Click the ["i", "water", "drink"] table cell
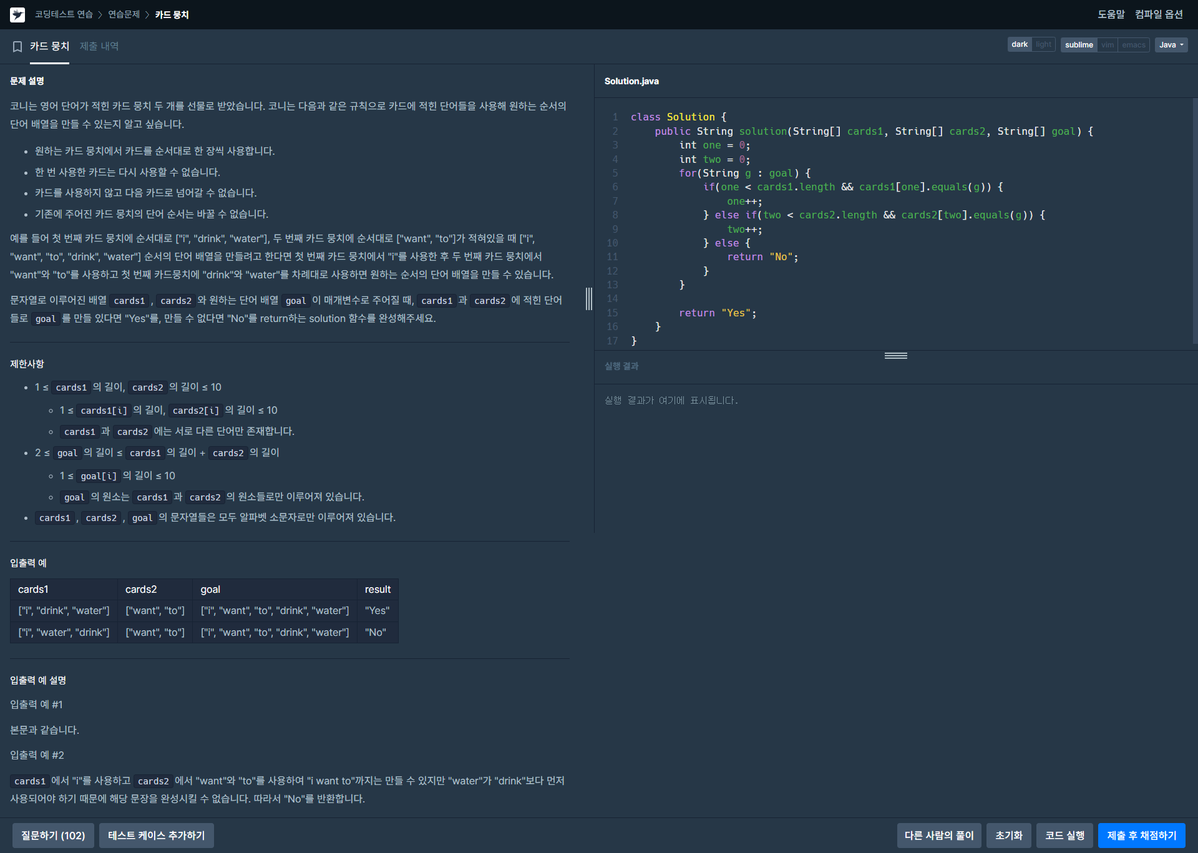The image size is (1198, 853). 64,632
